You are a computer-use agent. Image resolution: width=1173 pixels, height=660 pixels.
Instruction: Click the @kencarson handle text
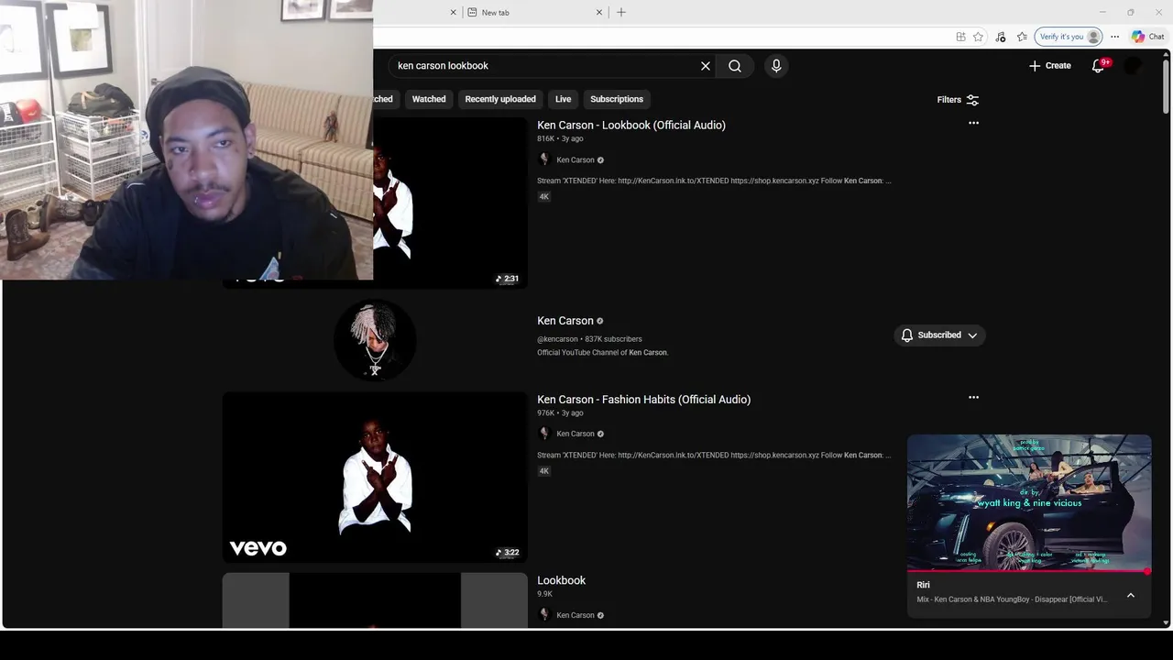click(557, 339)
